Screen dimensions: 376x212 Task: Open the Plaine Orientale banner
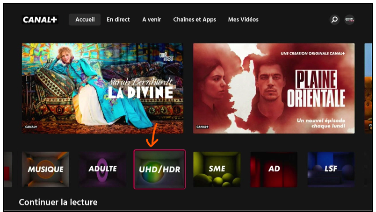pyautogui.click(x=274, y=88)
